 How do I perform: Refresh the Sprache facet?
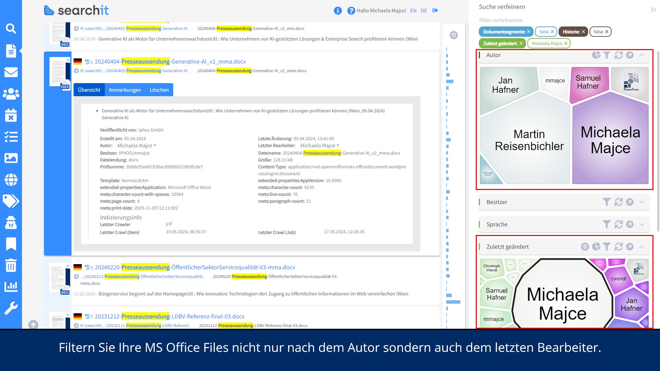619,225
